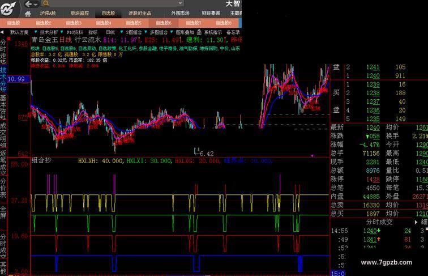This screenshot has height=276, width=428.
Task: Click the 总手 71156 value
Action: pos(371,154)
